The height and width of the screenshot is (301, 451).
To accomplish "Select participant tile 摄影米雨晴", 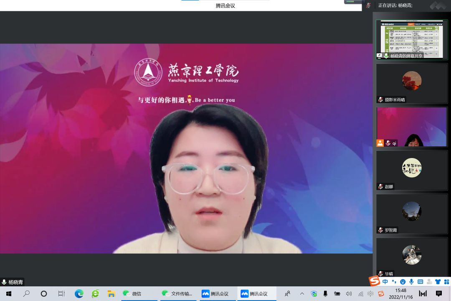I will point(412,83).
